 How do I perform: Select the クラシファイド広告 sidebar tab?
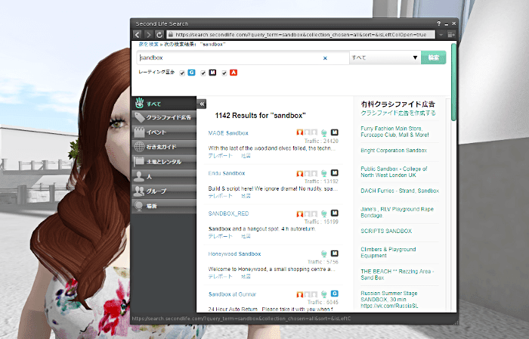tap(164, 117)
